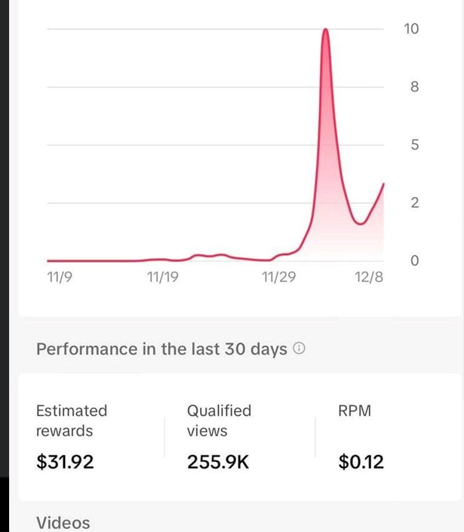The width and height of the screenshot is (464, 532).
Task: Open the Videos section heading
Action: [x=63, y=523]
